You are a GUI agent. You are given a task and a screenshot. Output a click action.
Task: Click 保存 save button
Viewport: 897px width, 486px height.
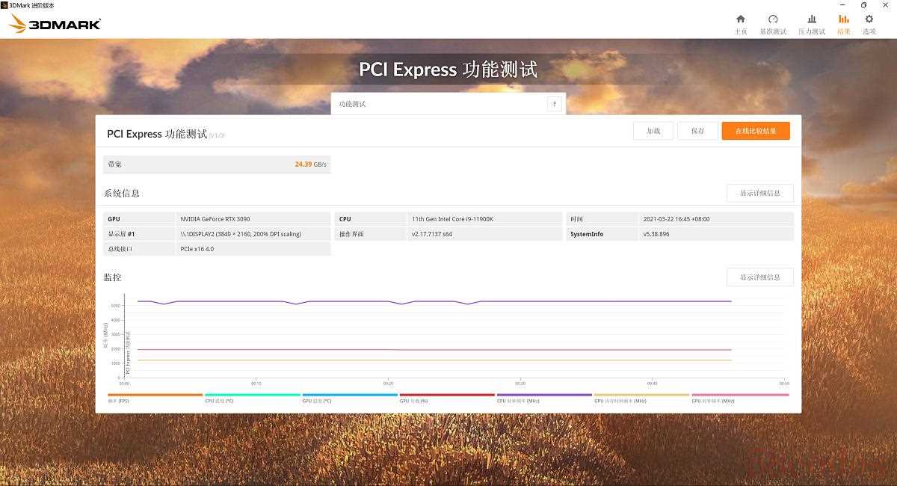pos(697,131)
